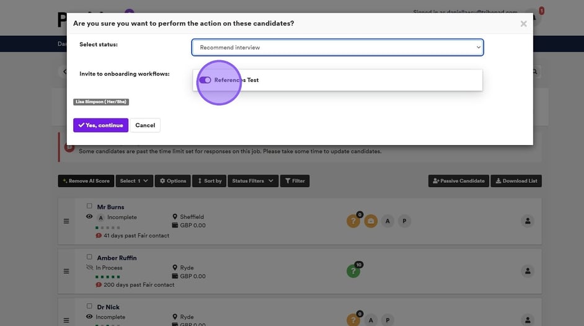Screen dimensions: 584x326
Task: Click the Remove AI Score button
Action: click(x=86, y=181)
